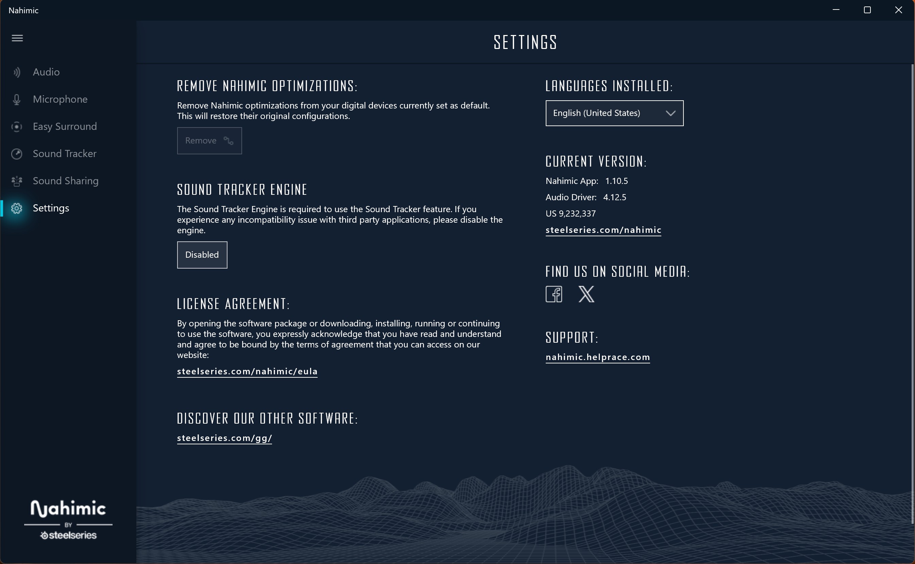The image size is (915, 564).
Task: Click the hamburger menu icon
Action: 17,38
